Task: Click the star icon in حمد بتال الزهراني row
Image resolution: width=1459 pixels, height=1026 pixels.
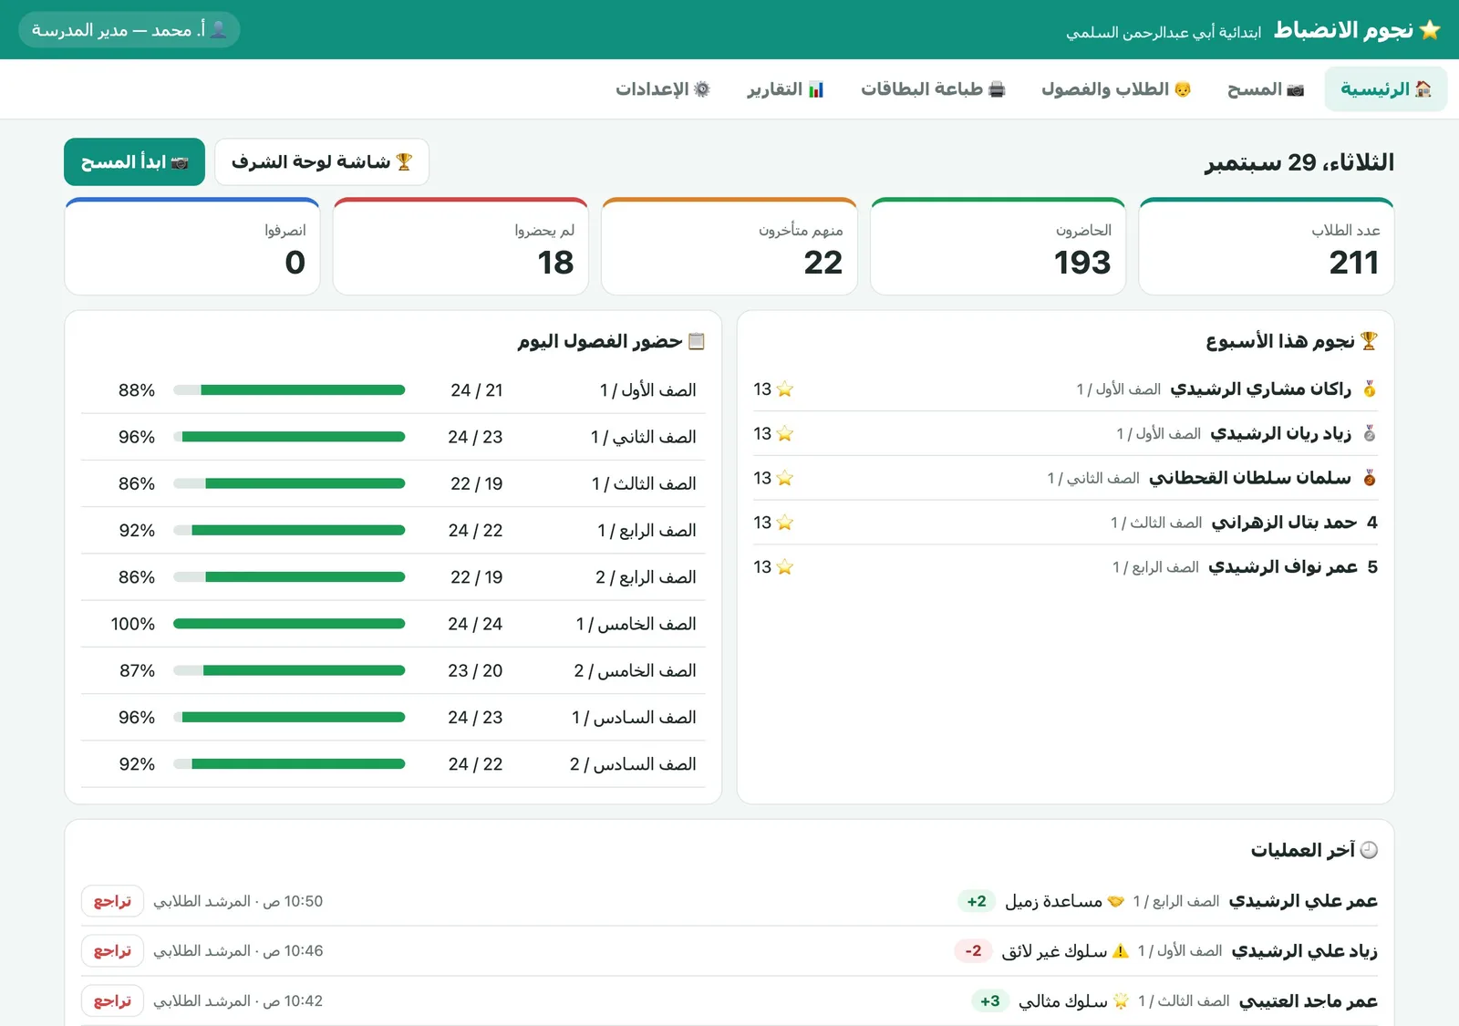Action: [x=785, y=523]
